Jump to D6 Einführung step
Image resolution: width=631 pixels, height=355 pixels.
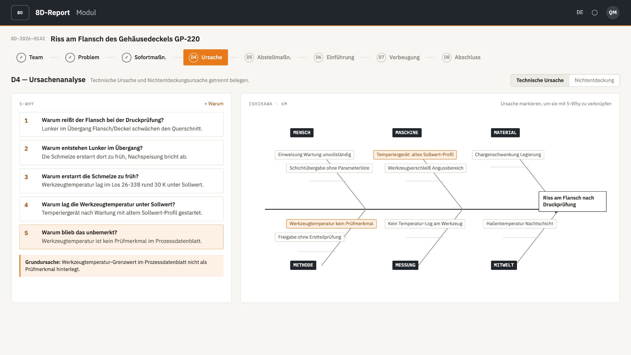(334, 57)
